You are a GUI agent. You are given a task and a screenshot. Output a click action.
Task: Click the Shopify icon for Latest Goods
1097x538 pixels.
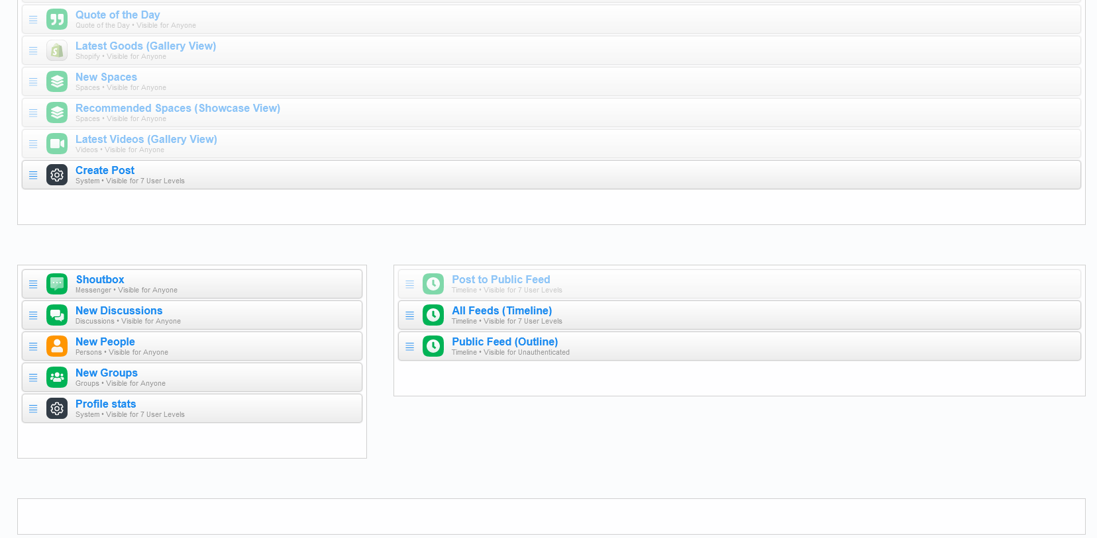(x=57, y=51)
